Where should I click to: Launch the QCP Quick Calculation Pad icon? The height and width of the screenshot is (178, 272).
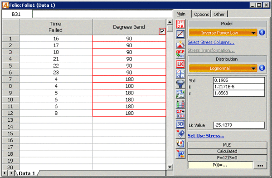180,54
